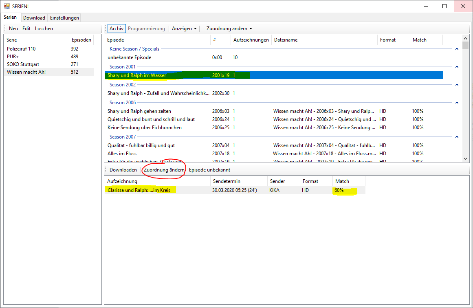The height and width of the screenshot is (308, 473).
Task: Select the Clarissa und Ralph recording row
Action: coord(139,190)
